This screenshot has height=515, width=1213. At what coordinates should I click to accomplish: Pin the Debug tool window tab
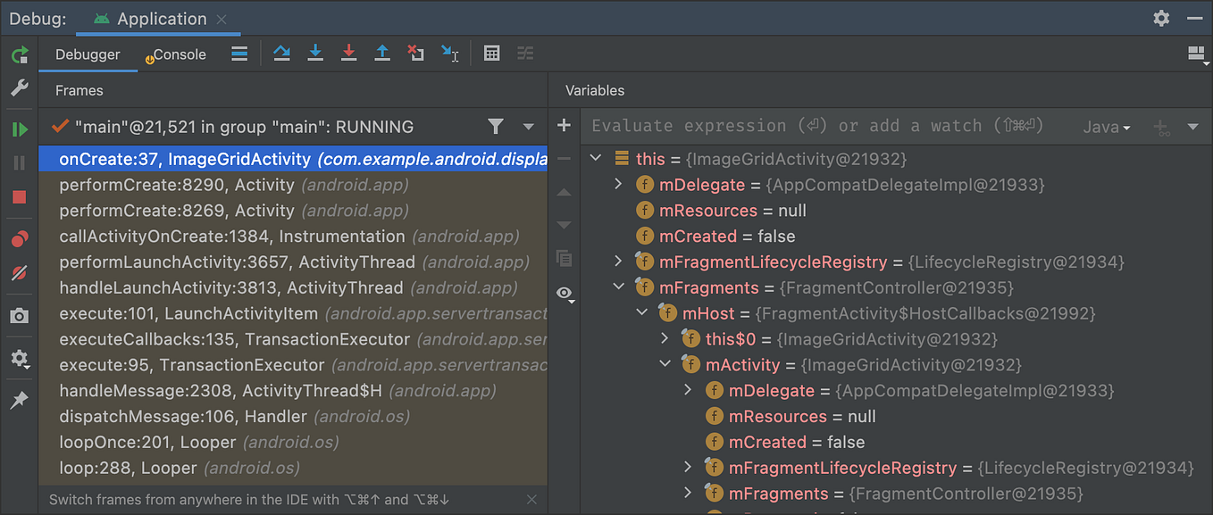click(19, 400)
